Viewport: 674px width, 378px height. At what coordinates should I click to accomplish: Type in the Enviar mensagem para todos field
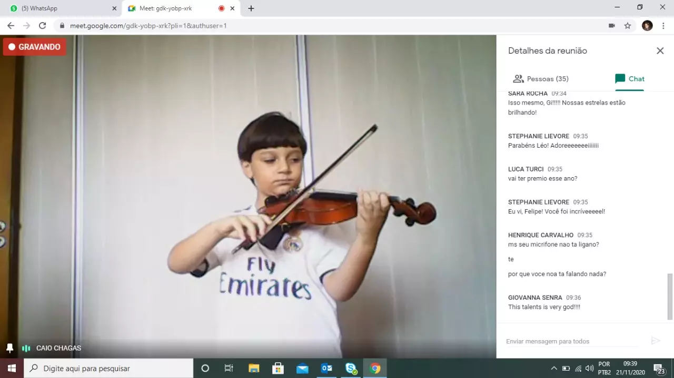[x=571, y=341]
